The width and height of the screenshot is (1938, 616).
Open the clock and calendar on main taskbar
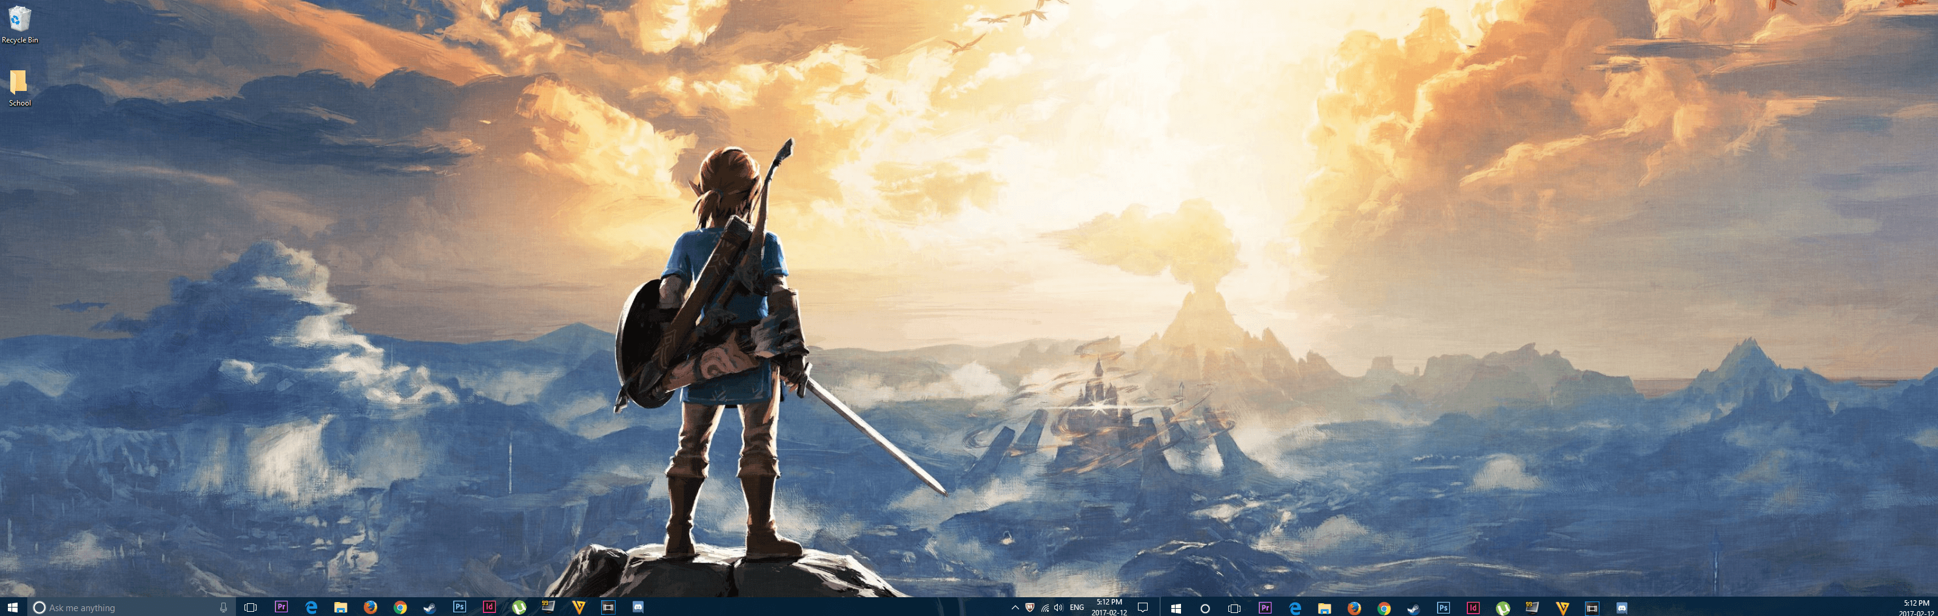1109,607
